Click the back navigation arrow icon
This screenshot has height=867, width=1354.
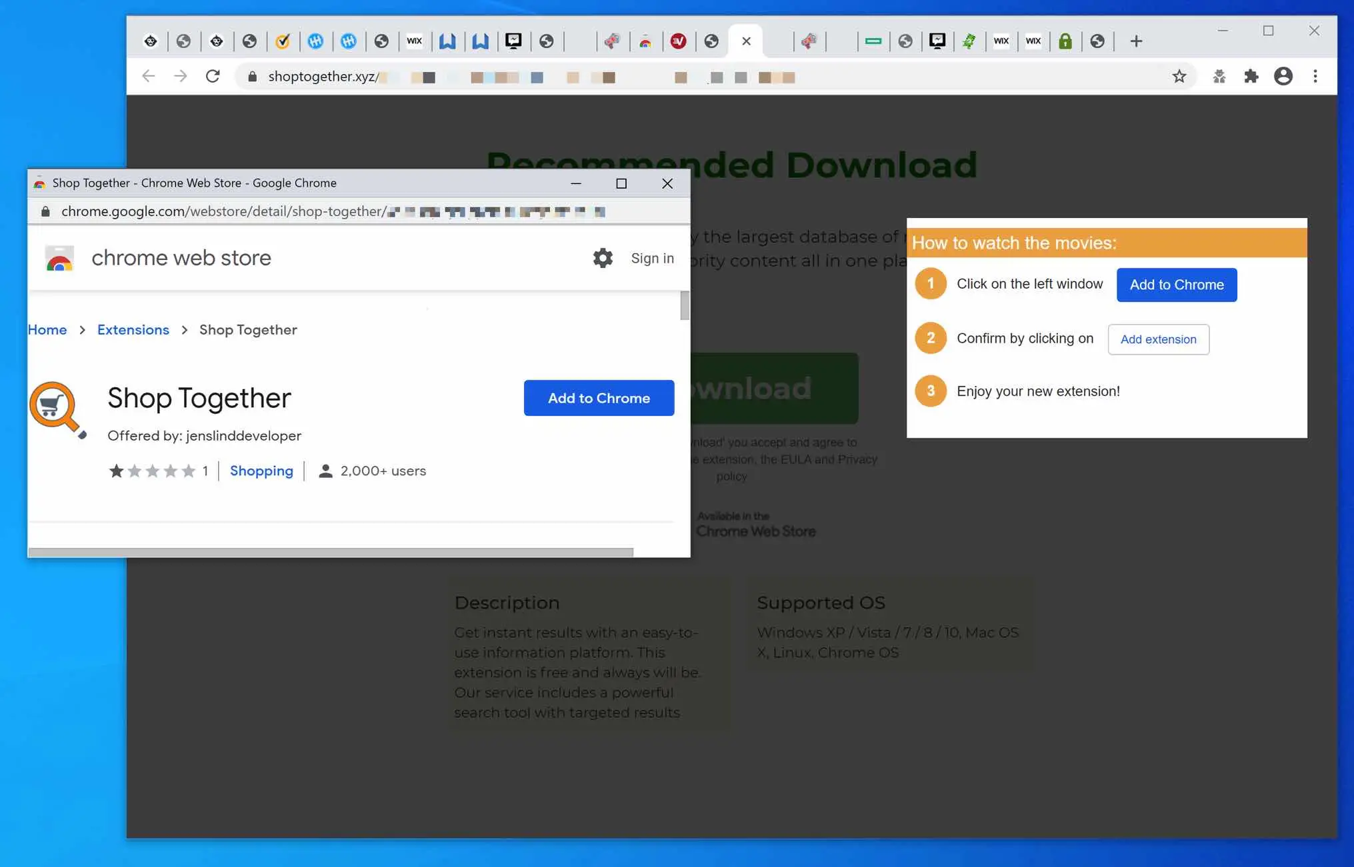coord(149,77)
